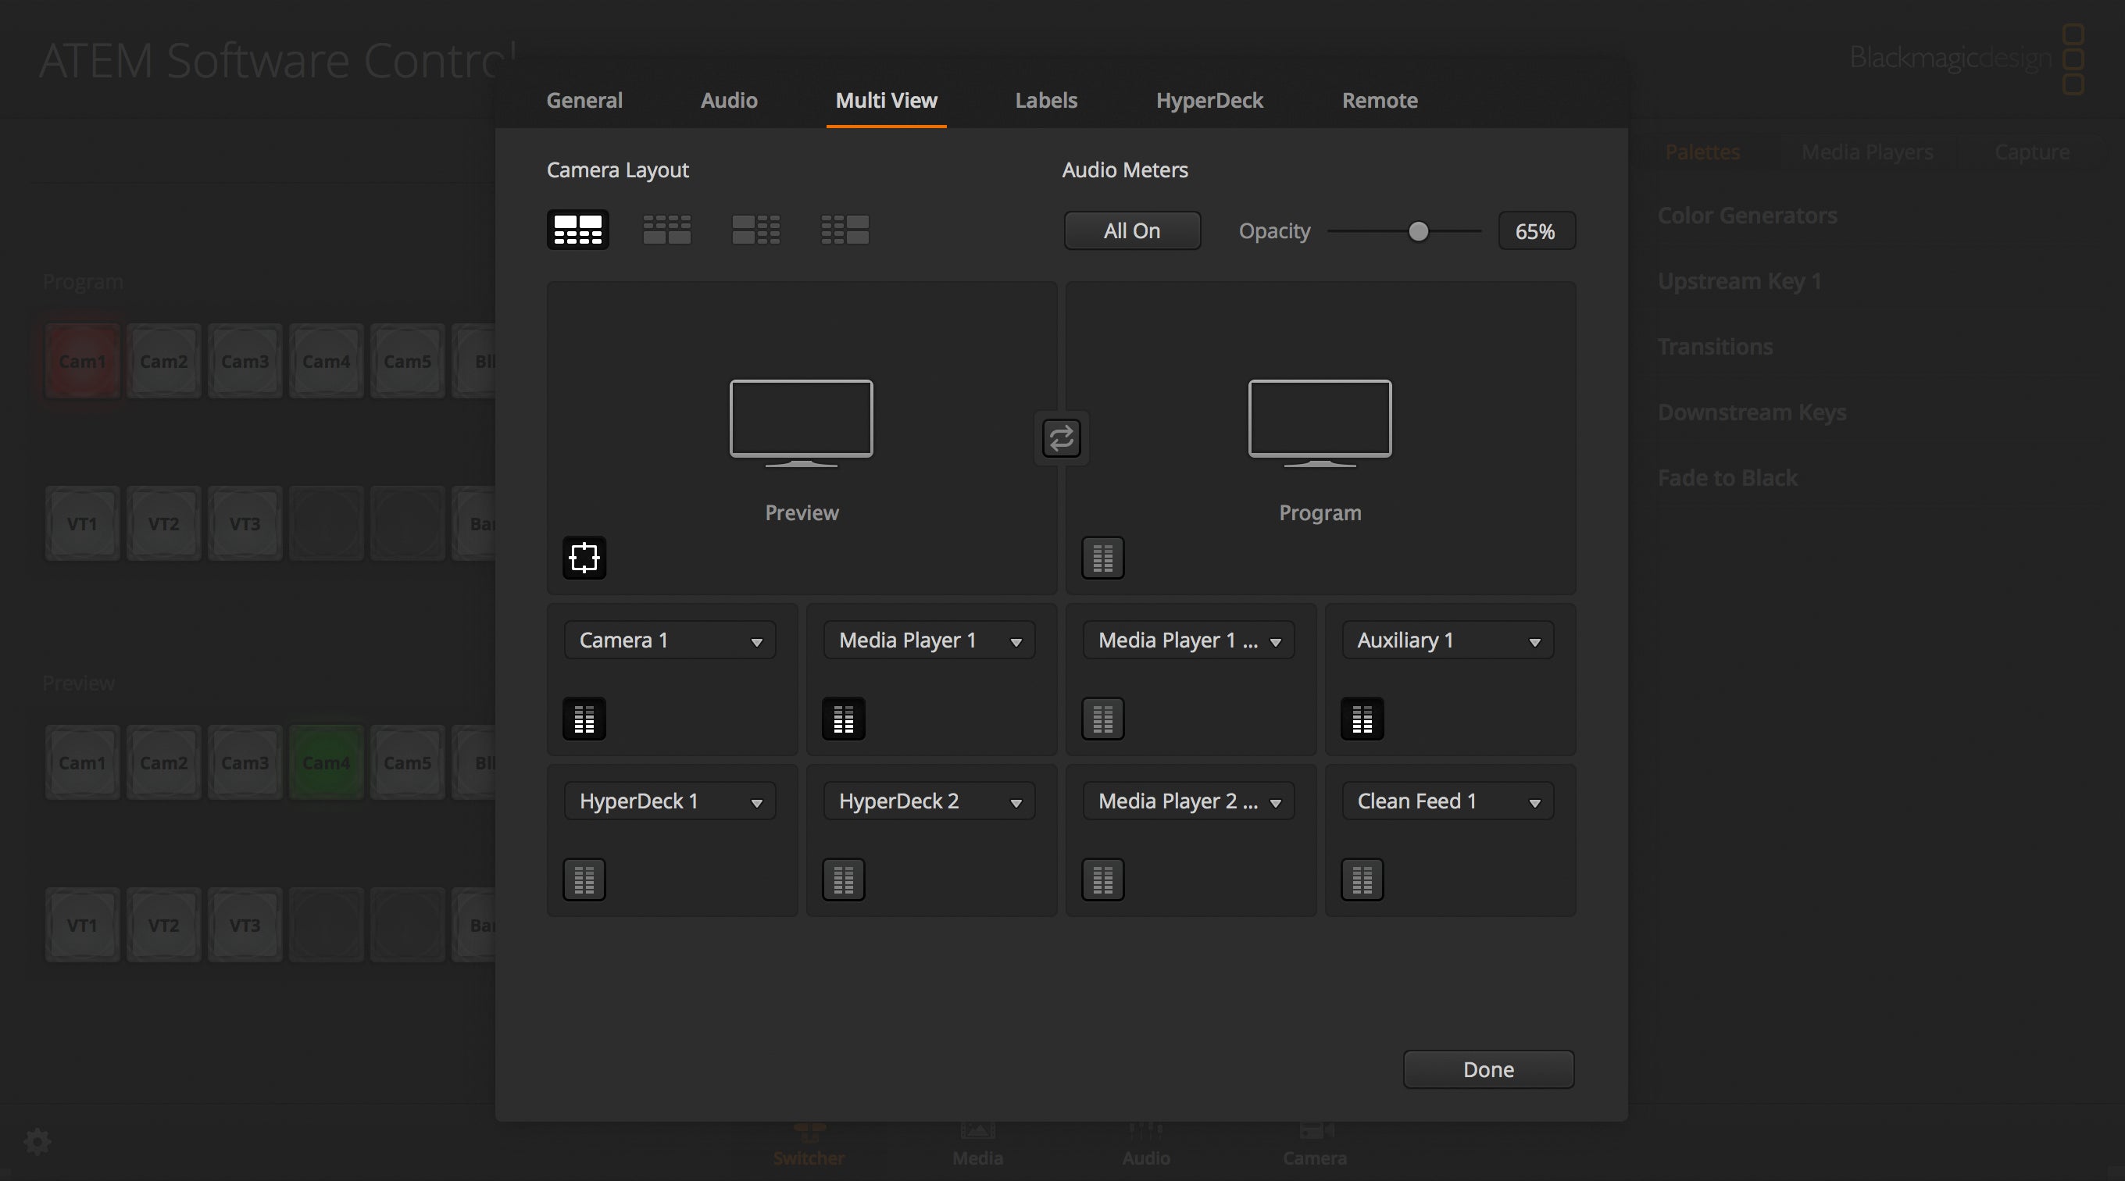Click the 65% opacity value field

click(1536, 231)
